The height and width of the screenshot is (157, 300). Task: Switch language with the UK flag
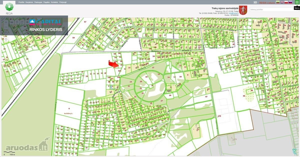[x=282, y=2]
